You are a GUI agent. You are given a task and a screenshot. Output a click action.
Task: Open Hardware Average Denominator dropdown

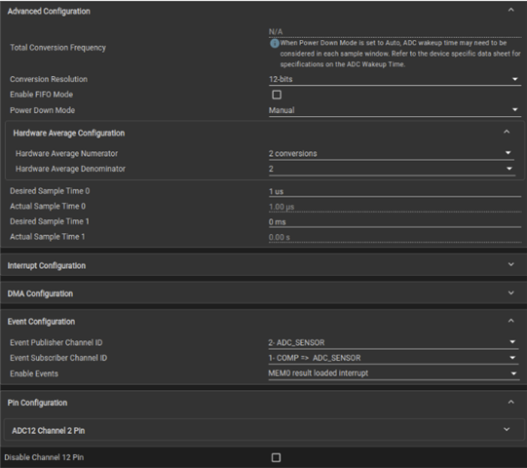click(392, 169)
